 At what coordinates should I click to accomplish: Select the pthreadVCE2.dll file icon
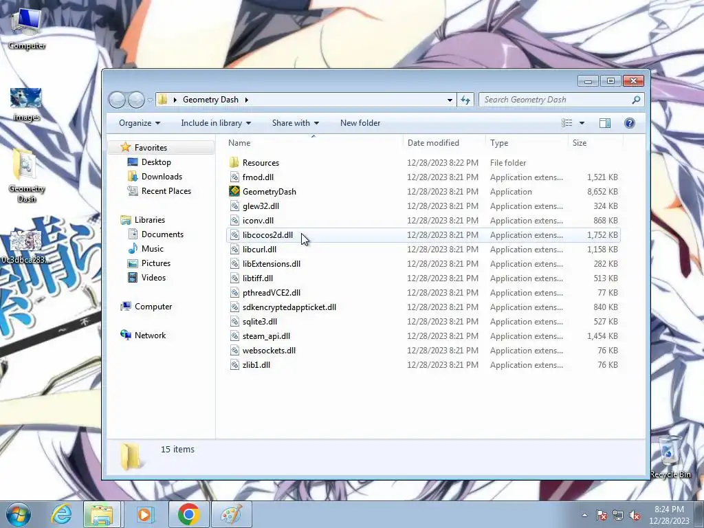pos(234,293)
